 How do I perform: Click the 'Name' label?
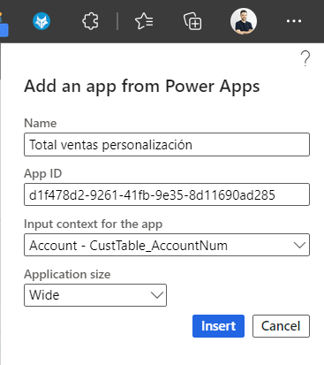(41, 123)
